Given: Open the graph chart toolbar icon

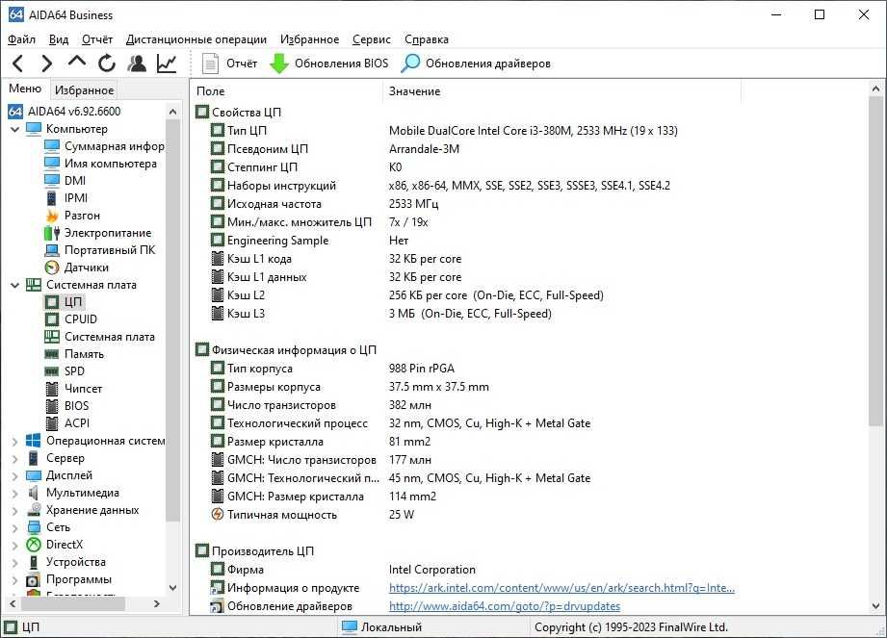Looking at the screenshot, I should point(167,64).
